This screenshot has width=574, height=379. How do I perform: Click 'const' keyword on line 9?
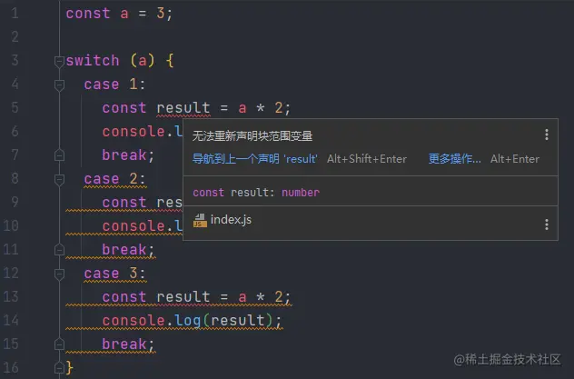click(124, 203)
